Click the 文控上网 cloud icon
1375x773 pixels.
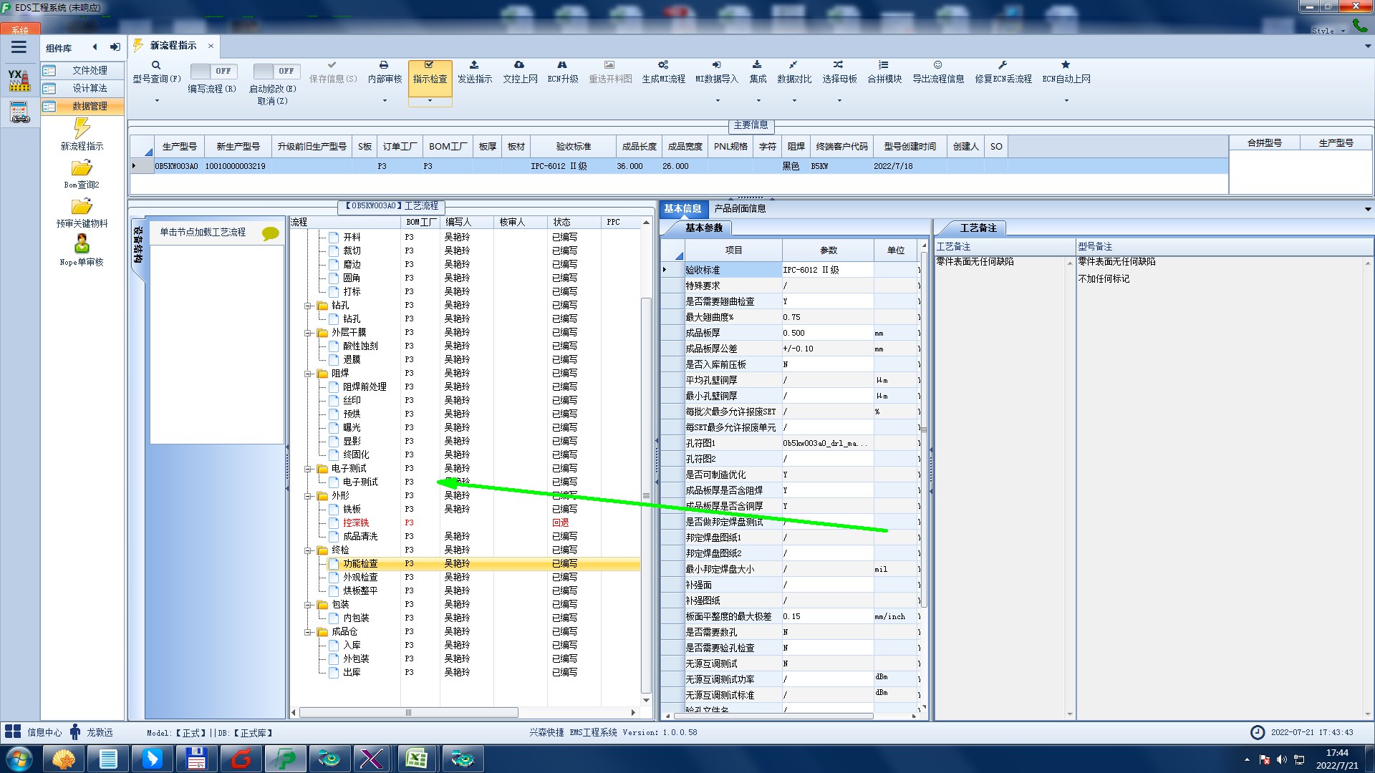(519, 65)
